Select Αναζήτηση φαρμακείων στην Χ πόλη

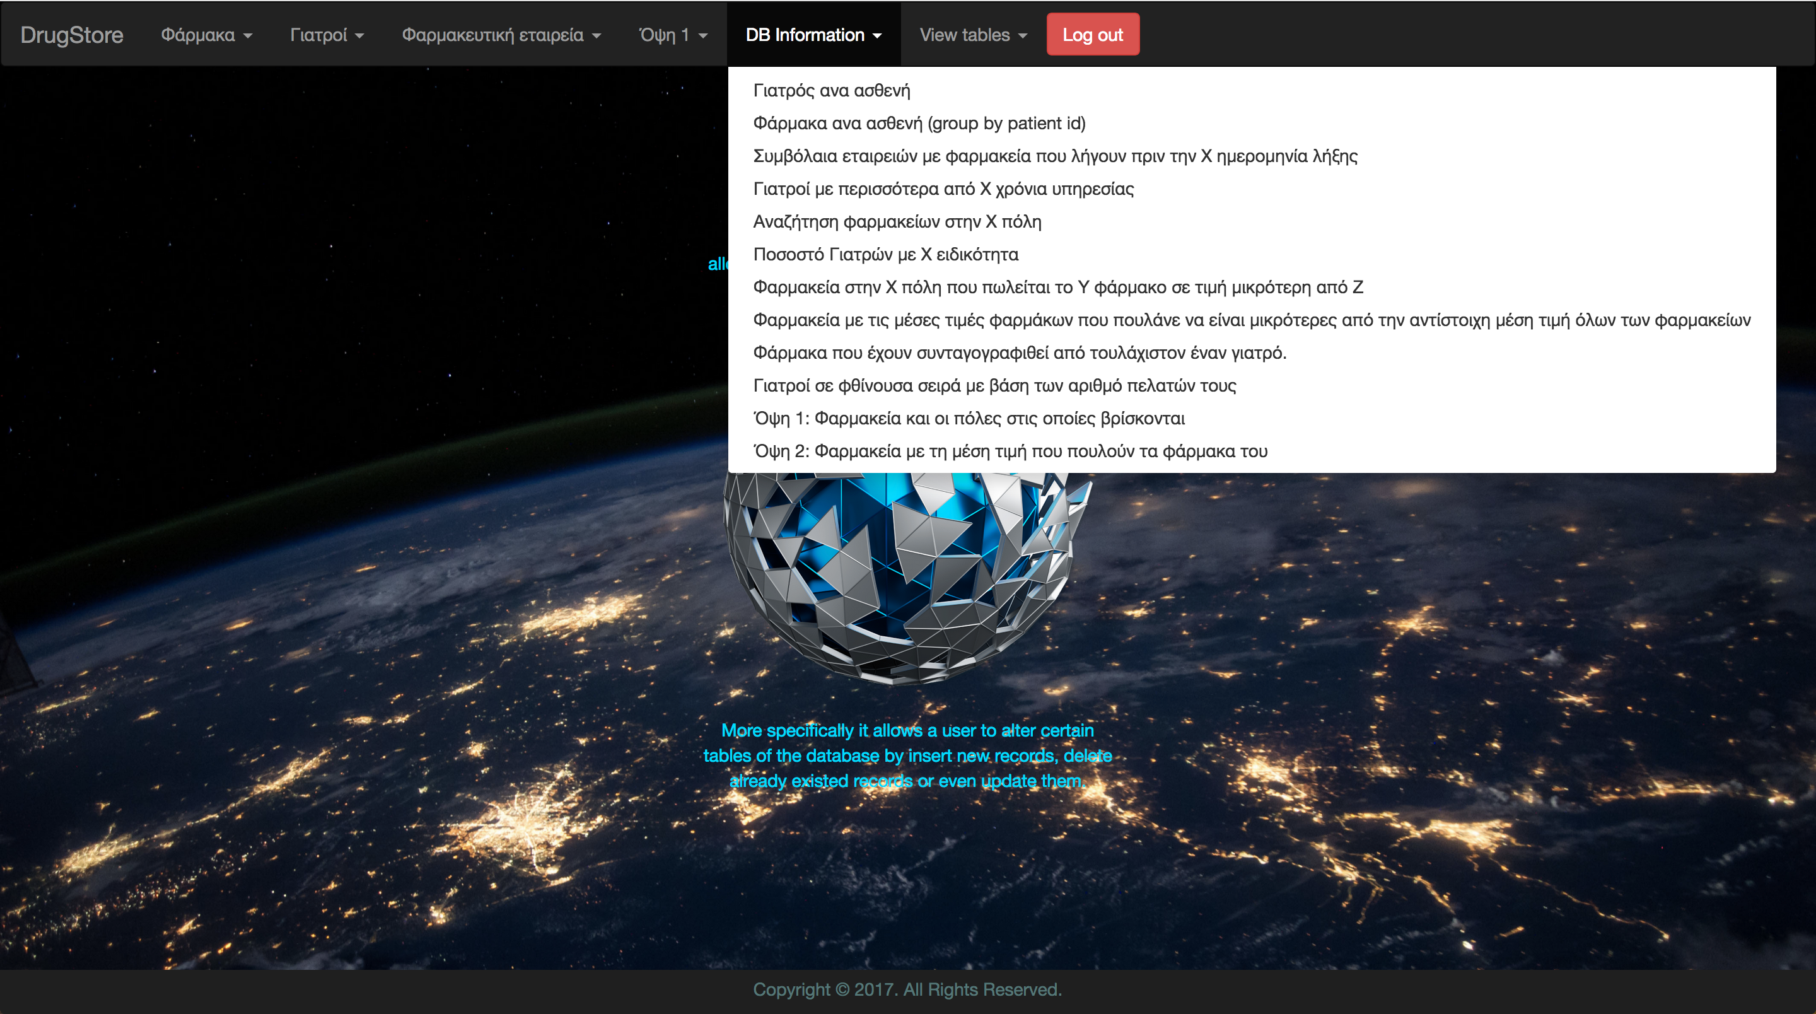point(897,221)
